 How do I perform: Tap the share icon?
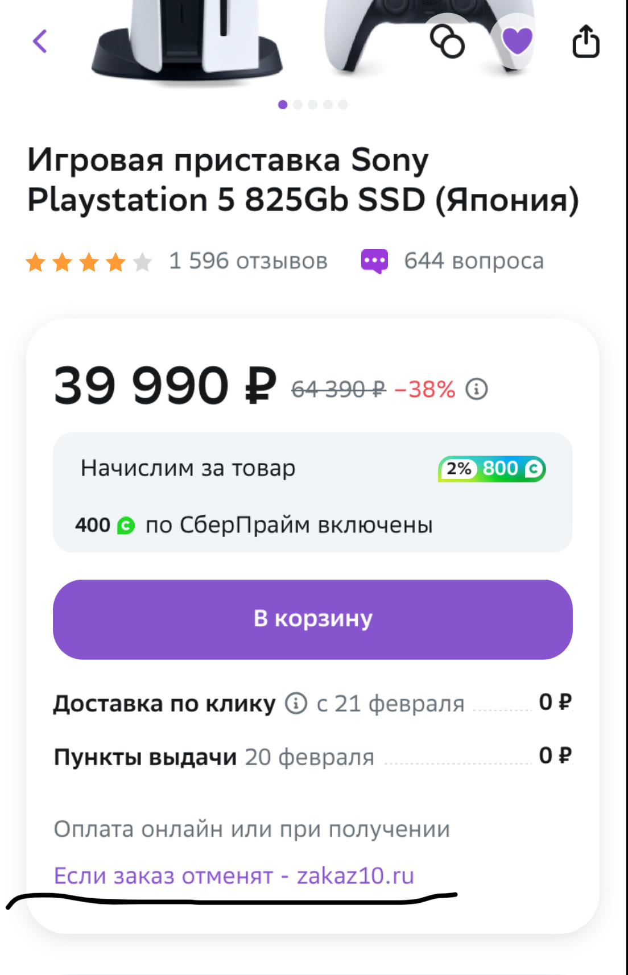coord(586,41)
